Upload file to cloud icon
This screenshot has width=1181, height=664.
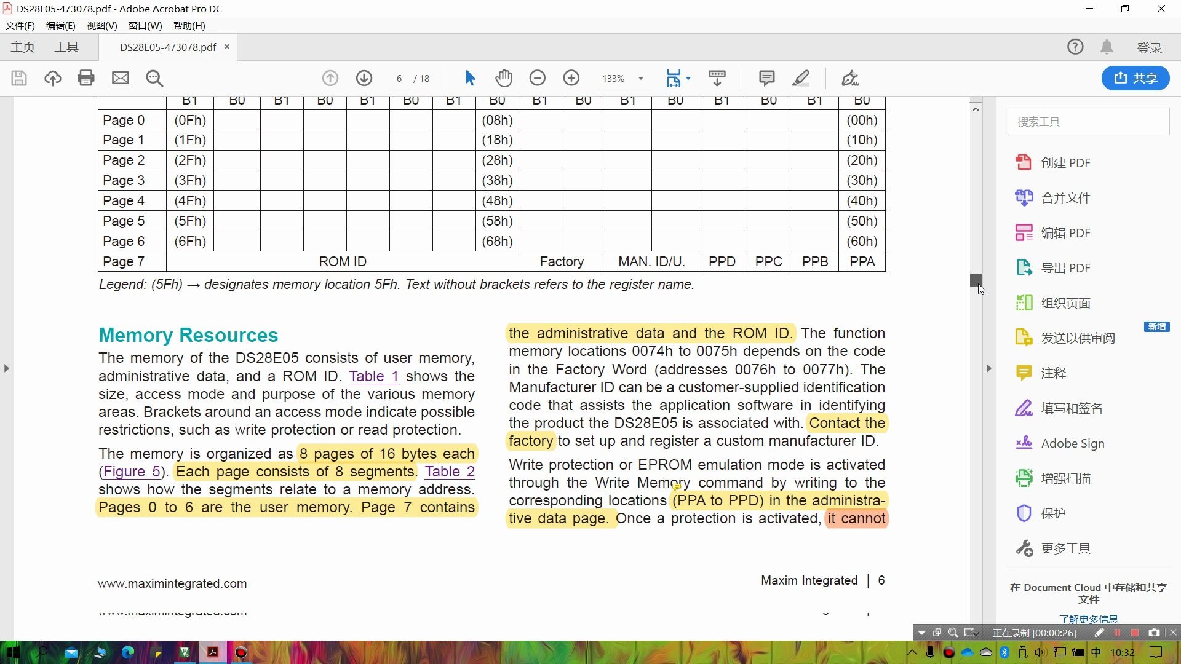click(x=53, y=78)
